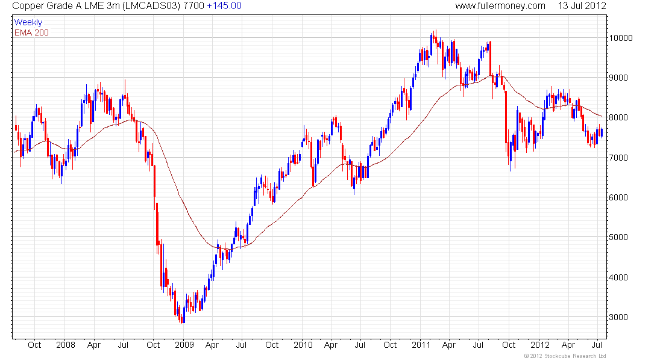Open the www.fullermoney.com link text

pyautogui.click(x=500, y=6)
